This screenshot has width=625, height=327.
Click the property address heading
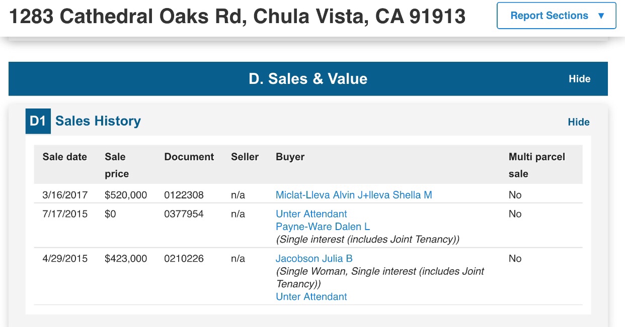pyautogui.click(x=238, y=17)
